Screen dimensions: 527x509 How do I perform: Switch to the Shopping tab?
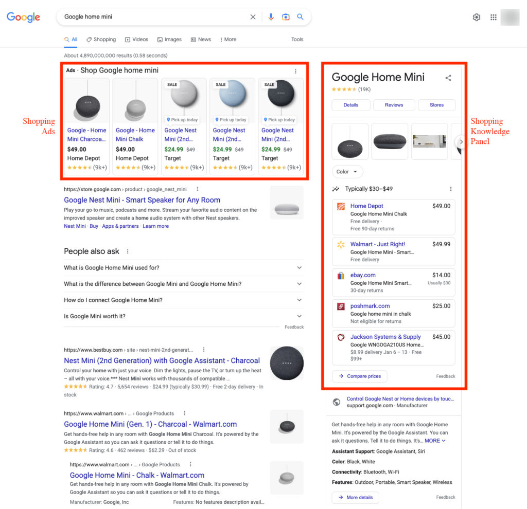pos(101,39)
